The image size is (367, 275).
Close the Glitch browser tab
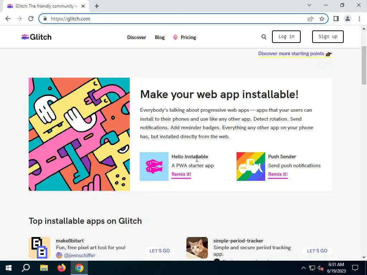pos(83,6)
